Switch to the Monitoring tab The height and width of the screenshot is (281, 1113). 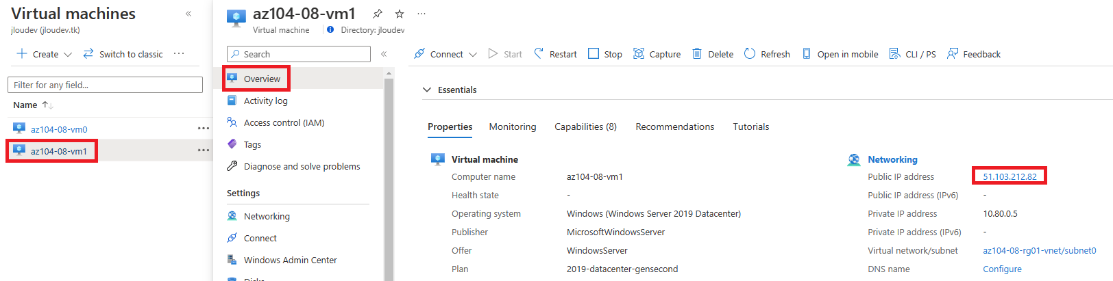coord(513,126)
